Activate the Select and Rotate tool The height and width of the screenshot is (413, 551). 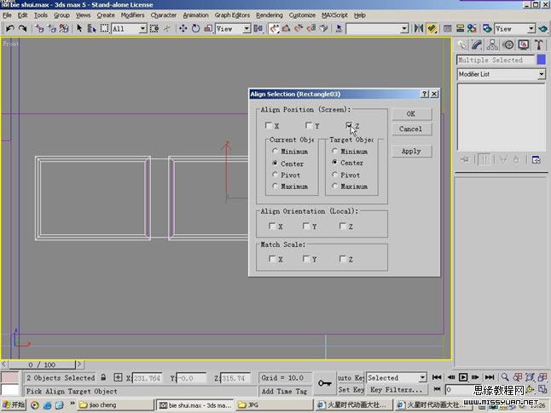tap(195, 28)
